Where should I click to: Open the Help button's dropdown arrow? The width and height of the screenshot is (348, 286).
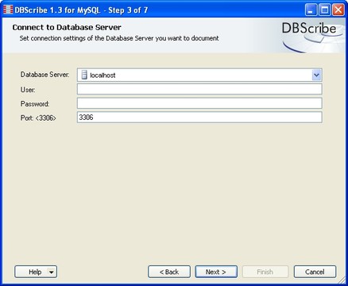[52, 272]
